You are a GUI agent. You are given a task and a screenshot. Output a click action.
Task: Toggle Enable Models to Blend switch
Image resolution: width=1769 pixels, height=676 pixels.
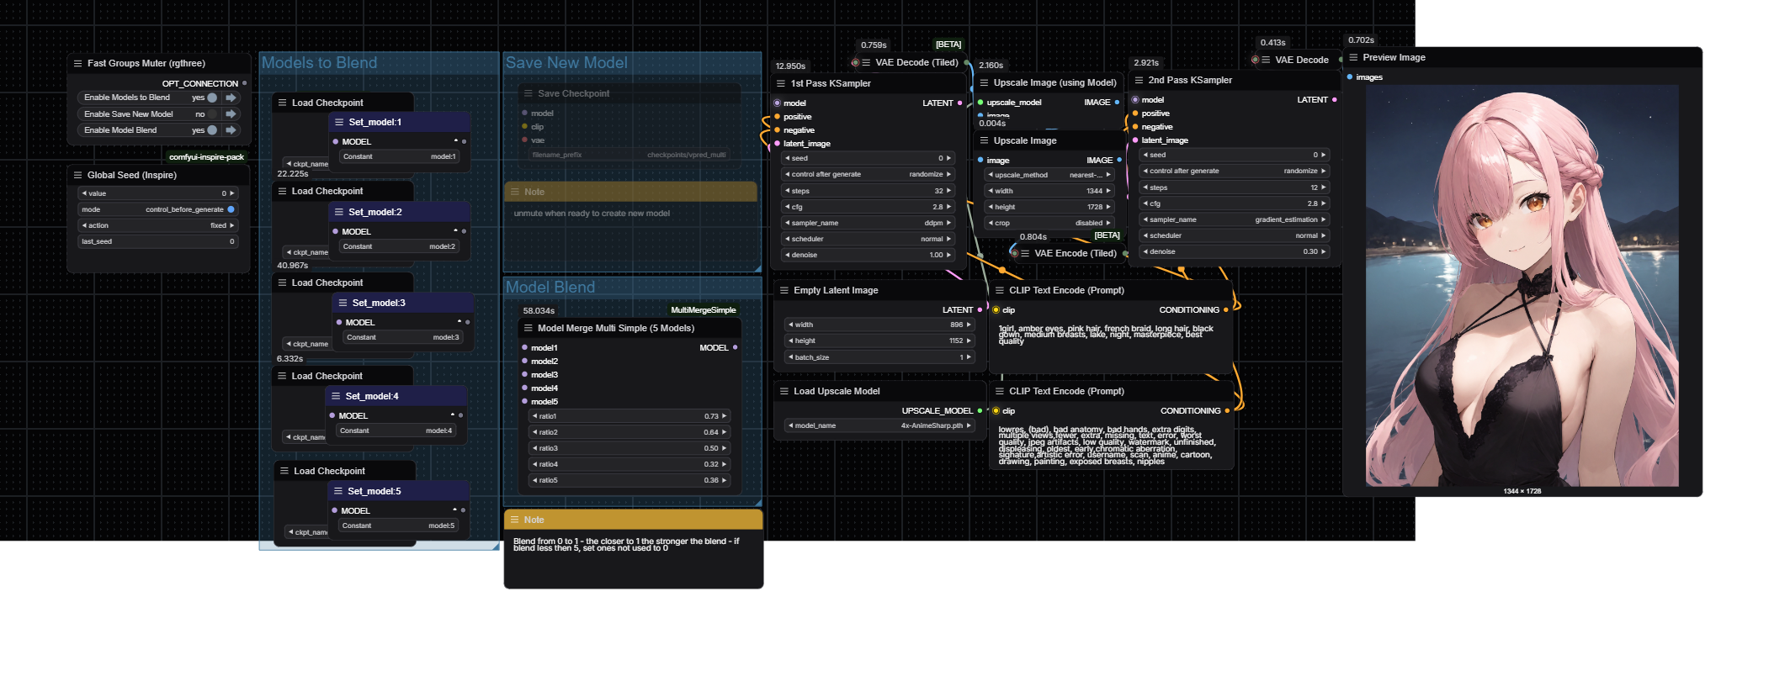212,98
